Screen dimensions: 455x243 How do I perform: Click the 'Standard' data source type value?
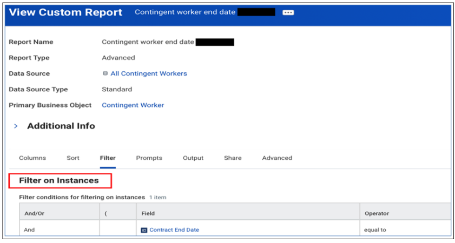click(117, 89)
